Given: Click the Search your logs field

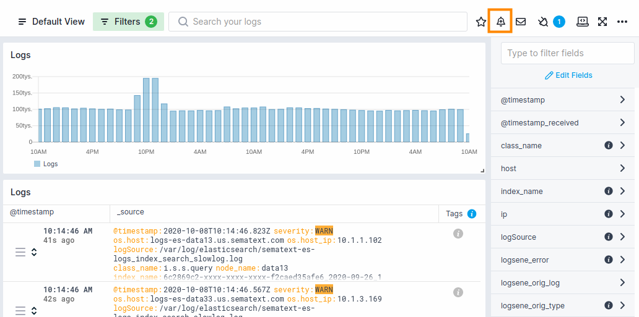Looking at the screenshot, I should (318, 22).
